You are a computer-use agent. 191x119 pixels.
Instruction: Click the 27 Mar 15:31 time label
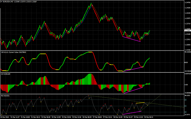[x=108, y=117]
